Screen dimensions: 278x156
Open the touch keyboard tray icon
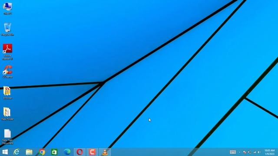tap(233, 152)
